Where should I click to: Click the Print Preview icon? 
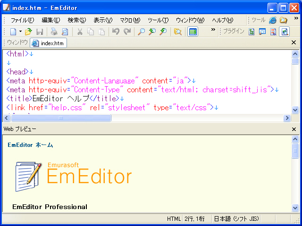(x=65, y=32)
